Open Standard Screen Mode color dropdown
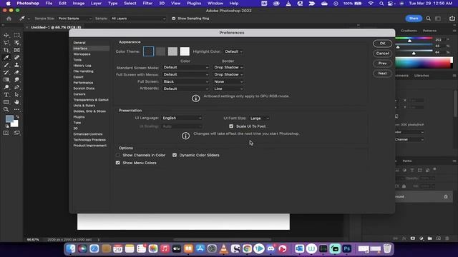458x257 pixels. pos(186,67)
